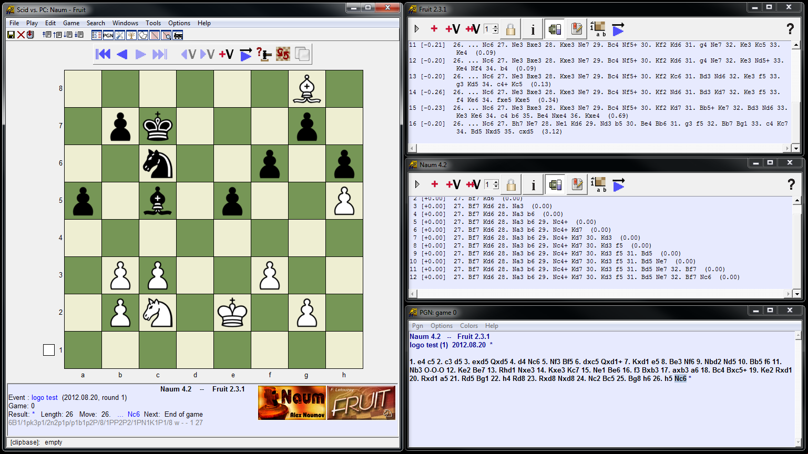
Task: Click the annotate notepad icon in Naum window
Action: [x=577, y=184]
